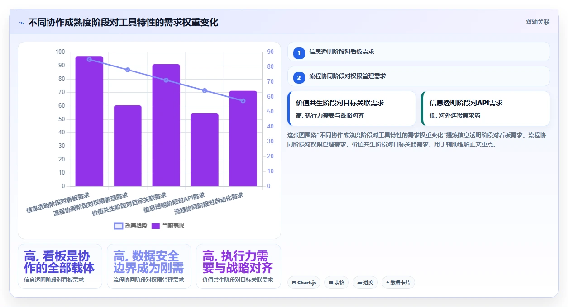The height and width of the screenshot is (307, 568).
Task: Click the purple bar for 价值共生阶段对目标关联需求
Action: point(166,125)
